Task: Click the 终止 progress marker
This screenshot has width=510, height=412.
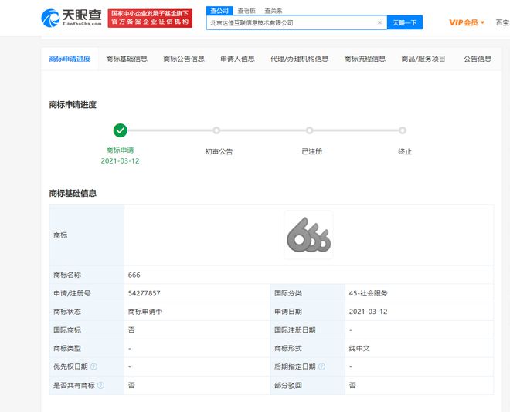Action: (403, 130)
